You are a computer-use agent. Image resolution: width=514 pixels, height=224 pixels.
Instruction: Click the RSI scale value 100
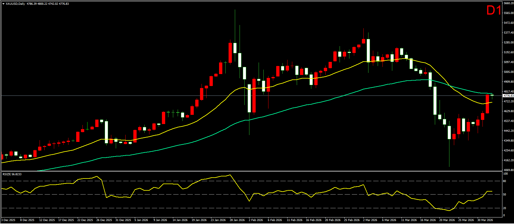point(505,173)
